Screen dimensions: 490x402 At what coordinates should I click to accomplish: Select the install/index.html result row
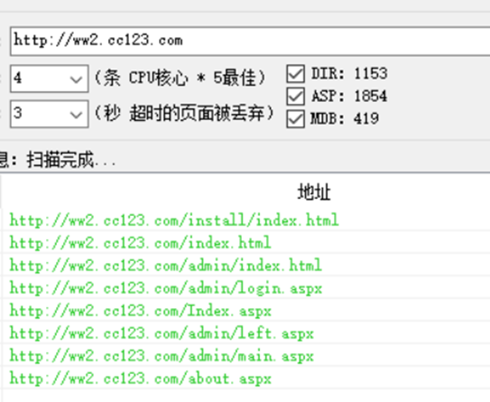[246, 220]
